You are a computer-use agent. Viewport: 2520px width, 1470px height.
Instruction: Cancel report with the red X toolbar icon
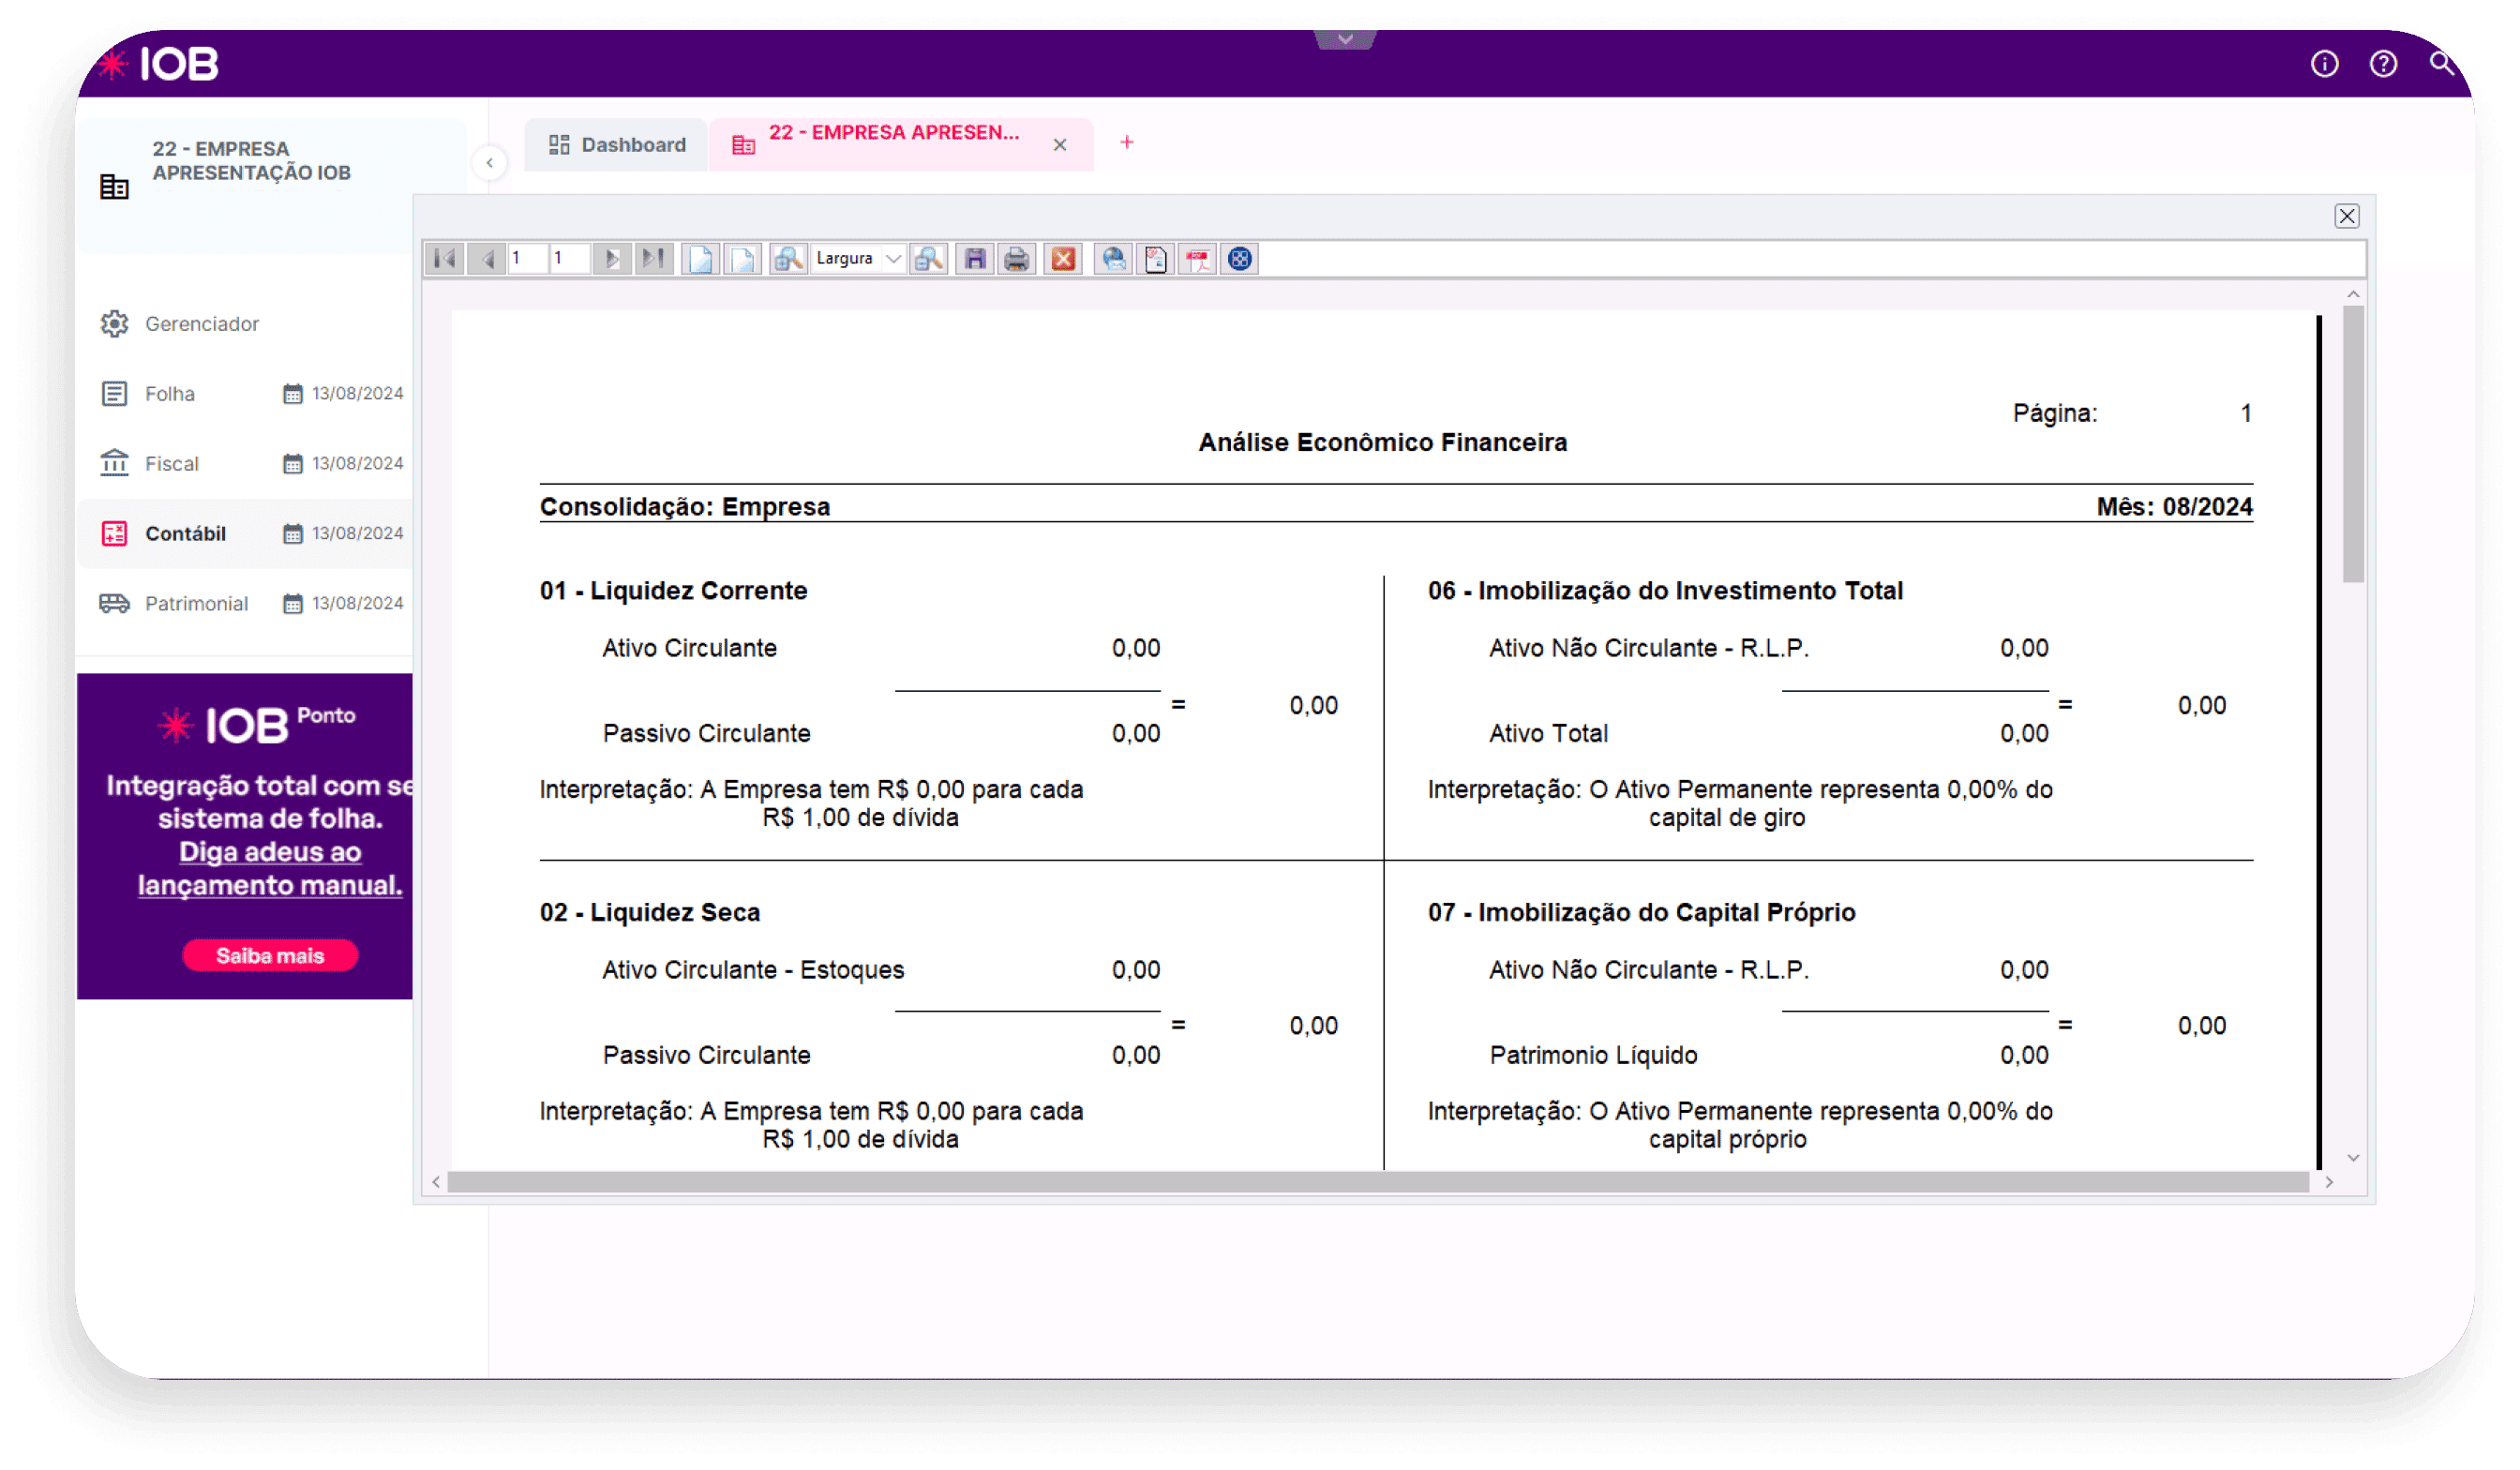pyautogui.click(x=1062, y=258)
